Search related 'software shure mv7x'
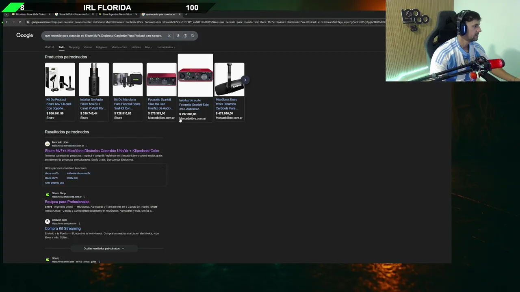The height and width of the screenshot is (292, 520). (x=78, y=174)
